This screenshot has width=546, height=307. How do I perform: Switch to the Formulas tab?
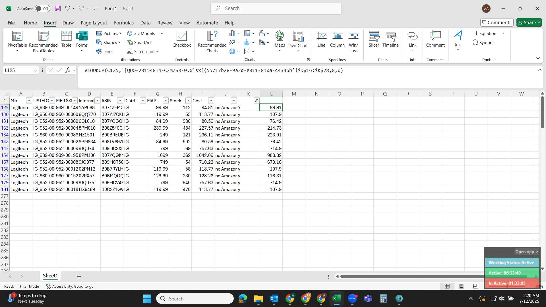pyautogui.click(x=124, y=23)
